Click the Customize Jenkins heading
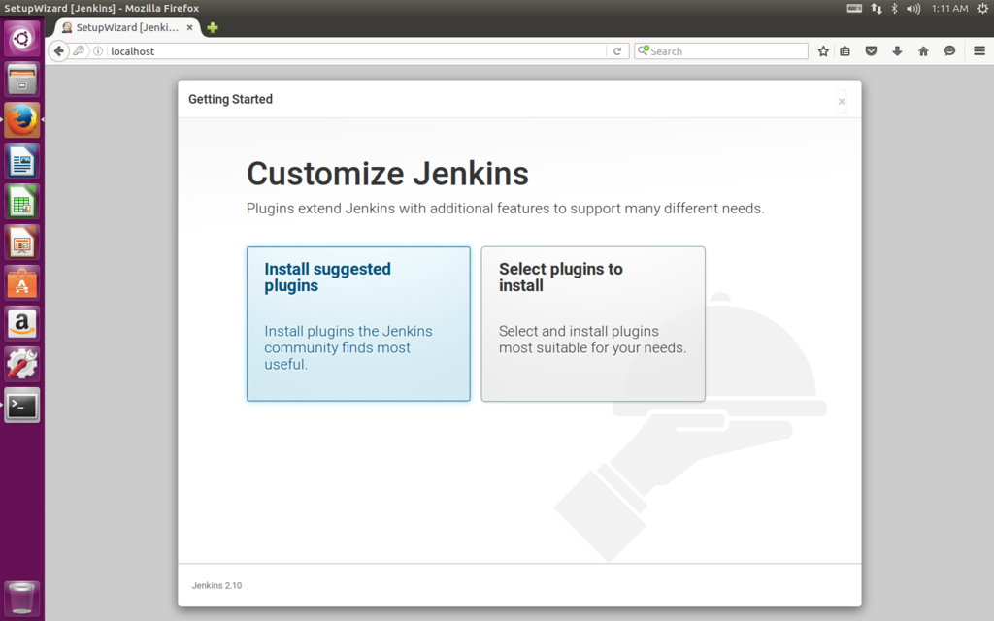The width and height of the screenshot is (994, 621). click(x=387, y=174)
